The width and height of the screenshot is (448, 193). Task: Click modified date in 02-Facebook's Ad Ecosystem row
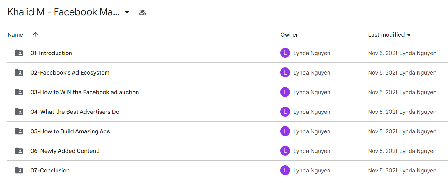383,73
